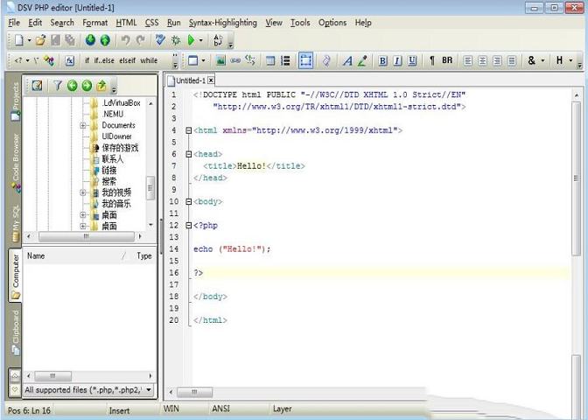
Task: Open the Tools menu
Action: coord(300,23)
